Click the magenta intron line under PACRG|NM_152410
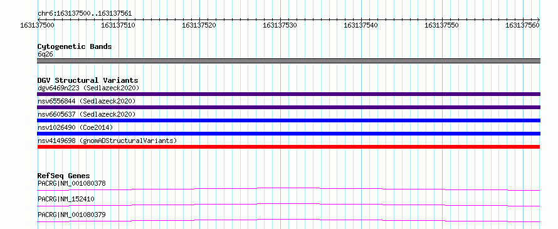 click(x=288, y=205)
